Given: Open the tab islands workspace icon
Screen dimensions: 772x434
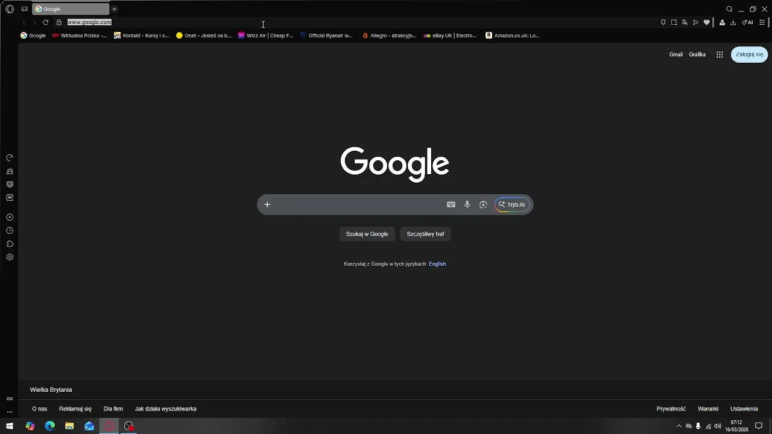Looking at the screenshot, I should [24, 9].
